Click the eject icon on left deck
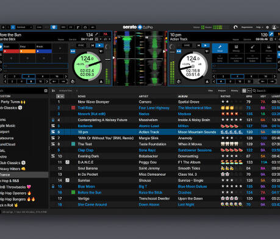280x239 pixels. coord(101,81)
